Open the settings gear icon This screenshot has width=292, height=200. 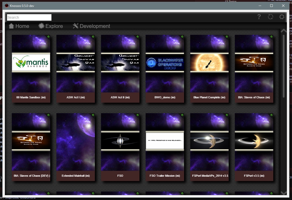click(282, 17)
